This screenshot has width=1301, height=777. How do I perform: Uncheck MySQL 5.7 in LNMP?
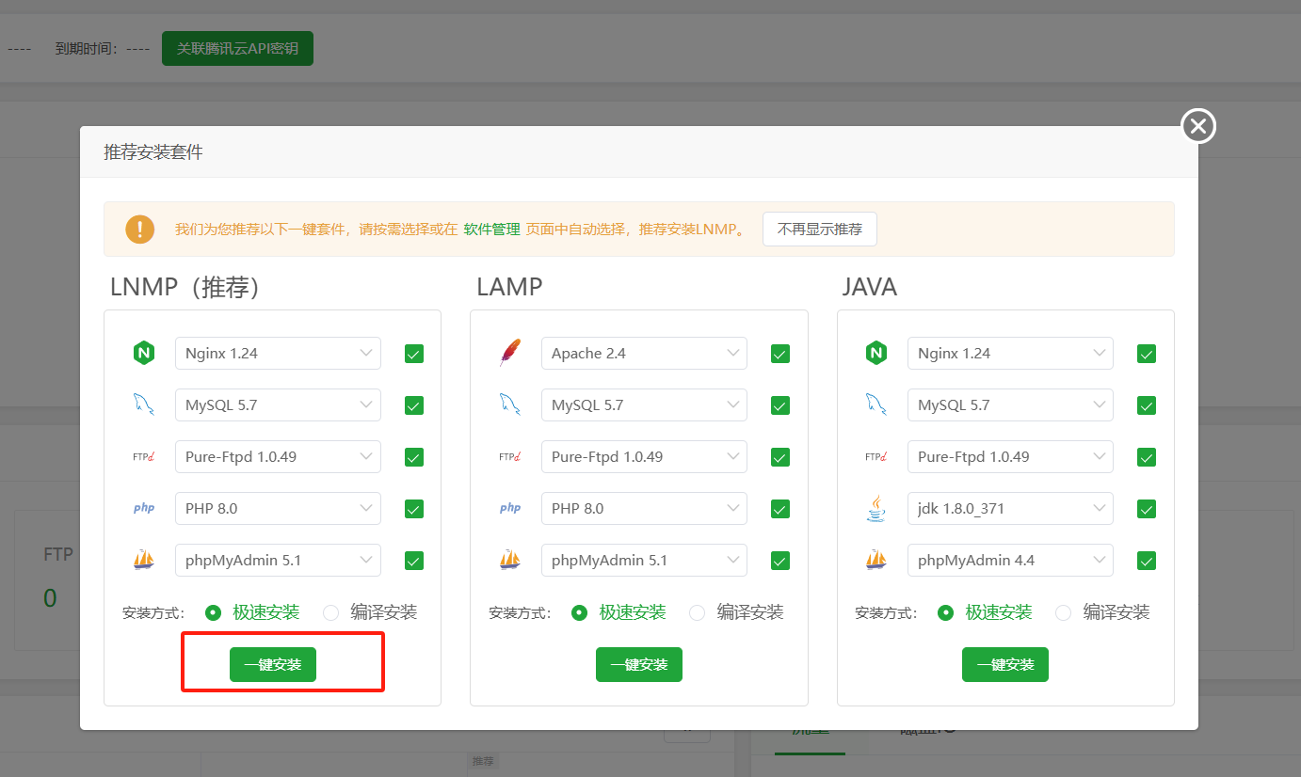414,405
